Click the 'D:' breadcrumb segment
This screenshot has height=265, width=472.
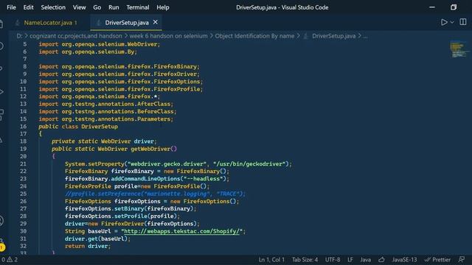click(19, 36)
